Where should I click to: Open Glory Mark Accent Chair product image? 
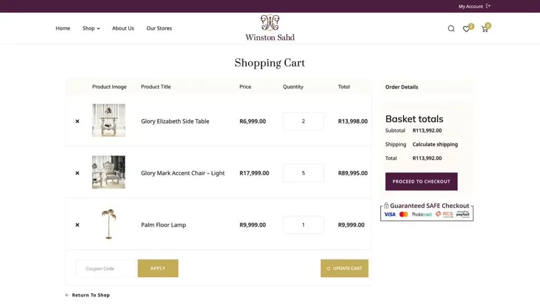tap(109, 172)
